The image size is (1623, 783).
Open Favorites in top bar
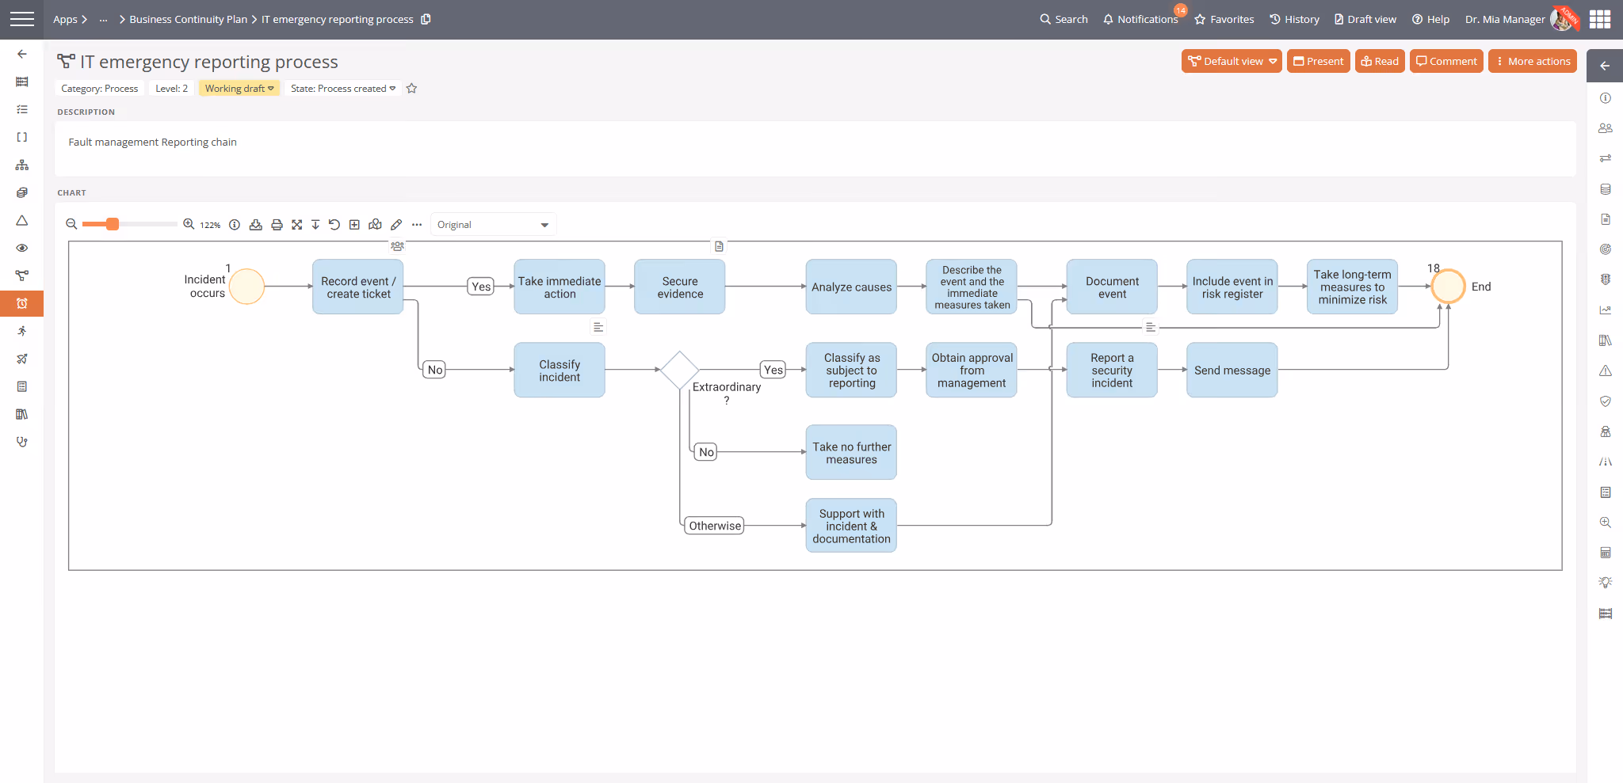(x=1224, y=19)
